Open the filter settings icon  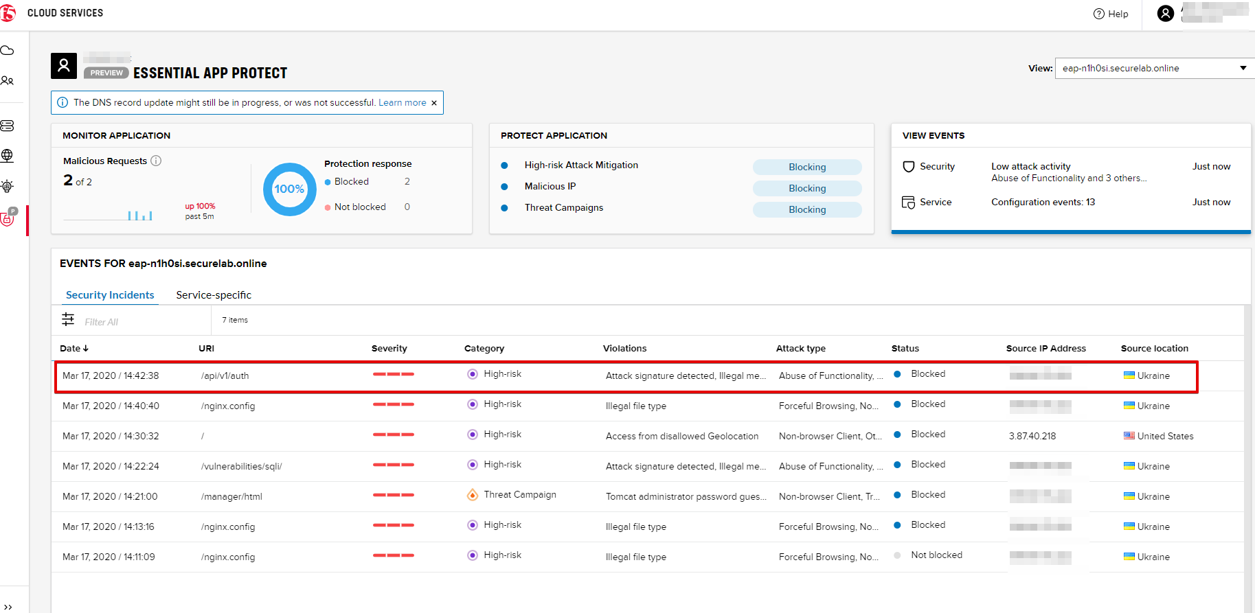coord(68,319)
